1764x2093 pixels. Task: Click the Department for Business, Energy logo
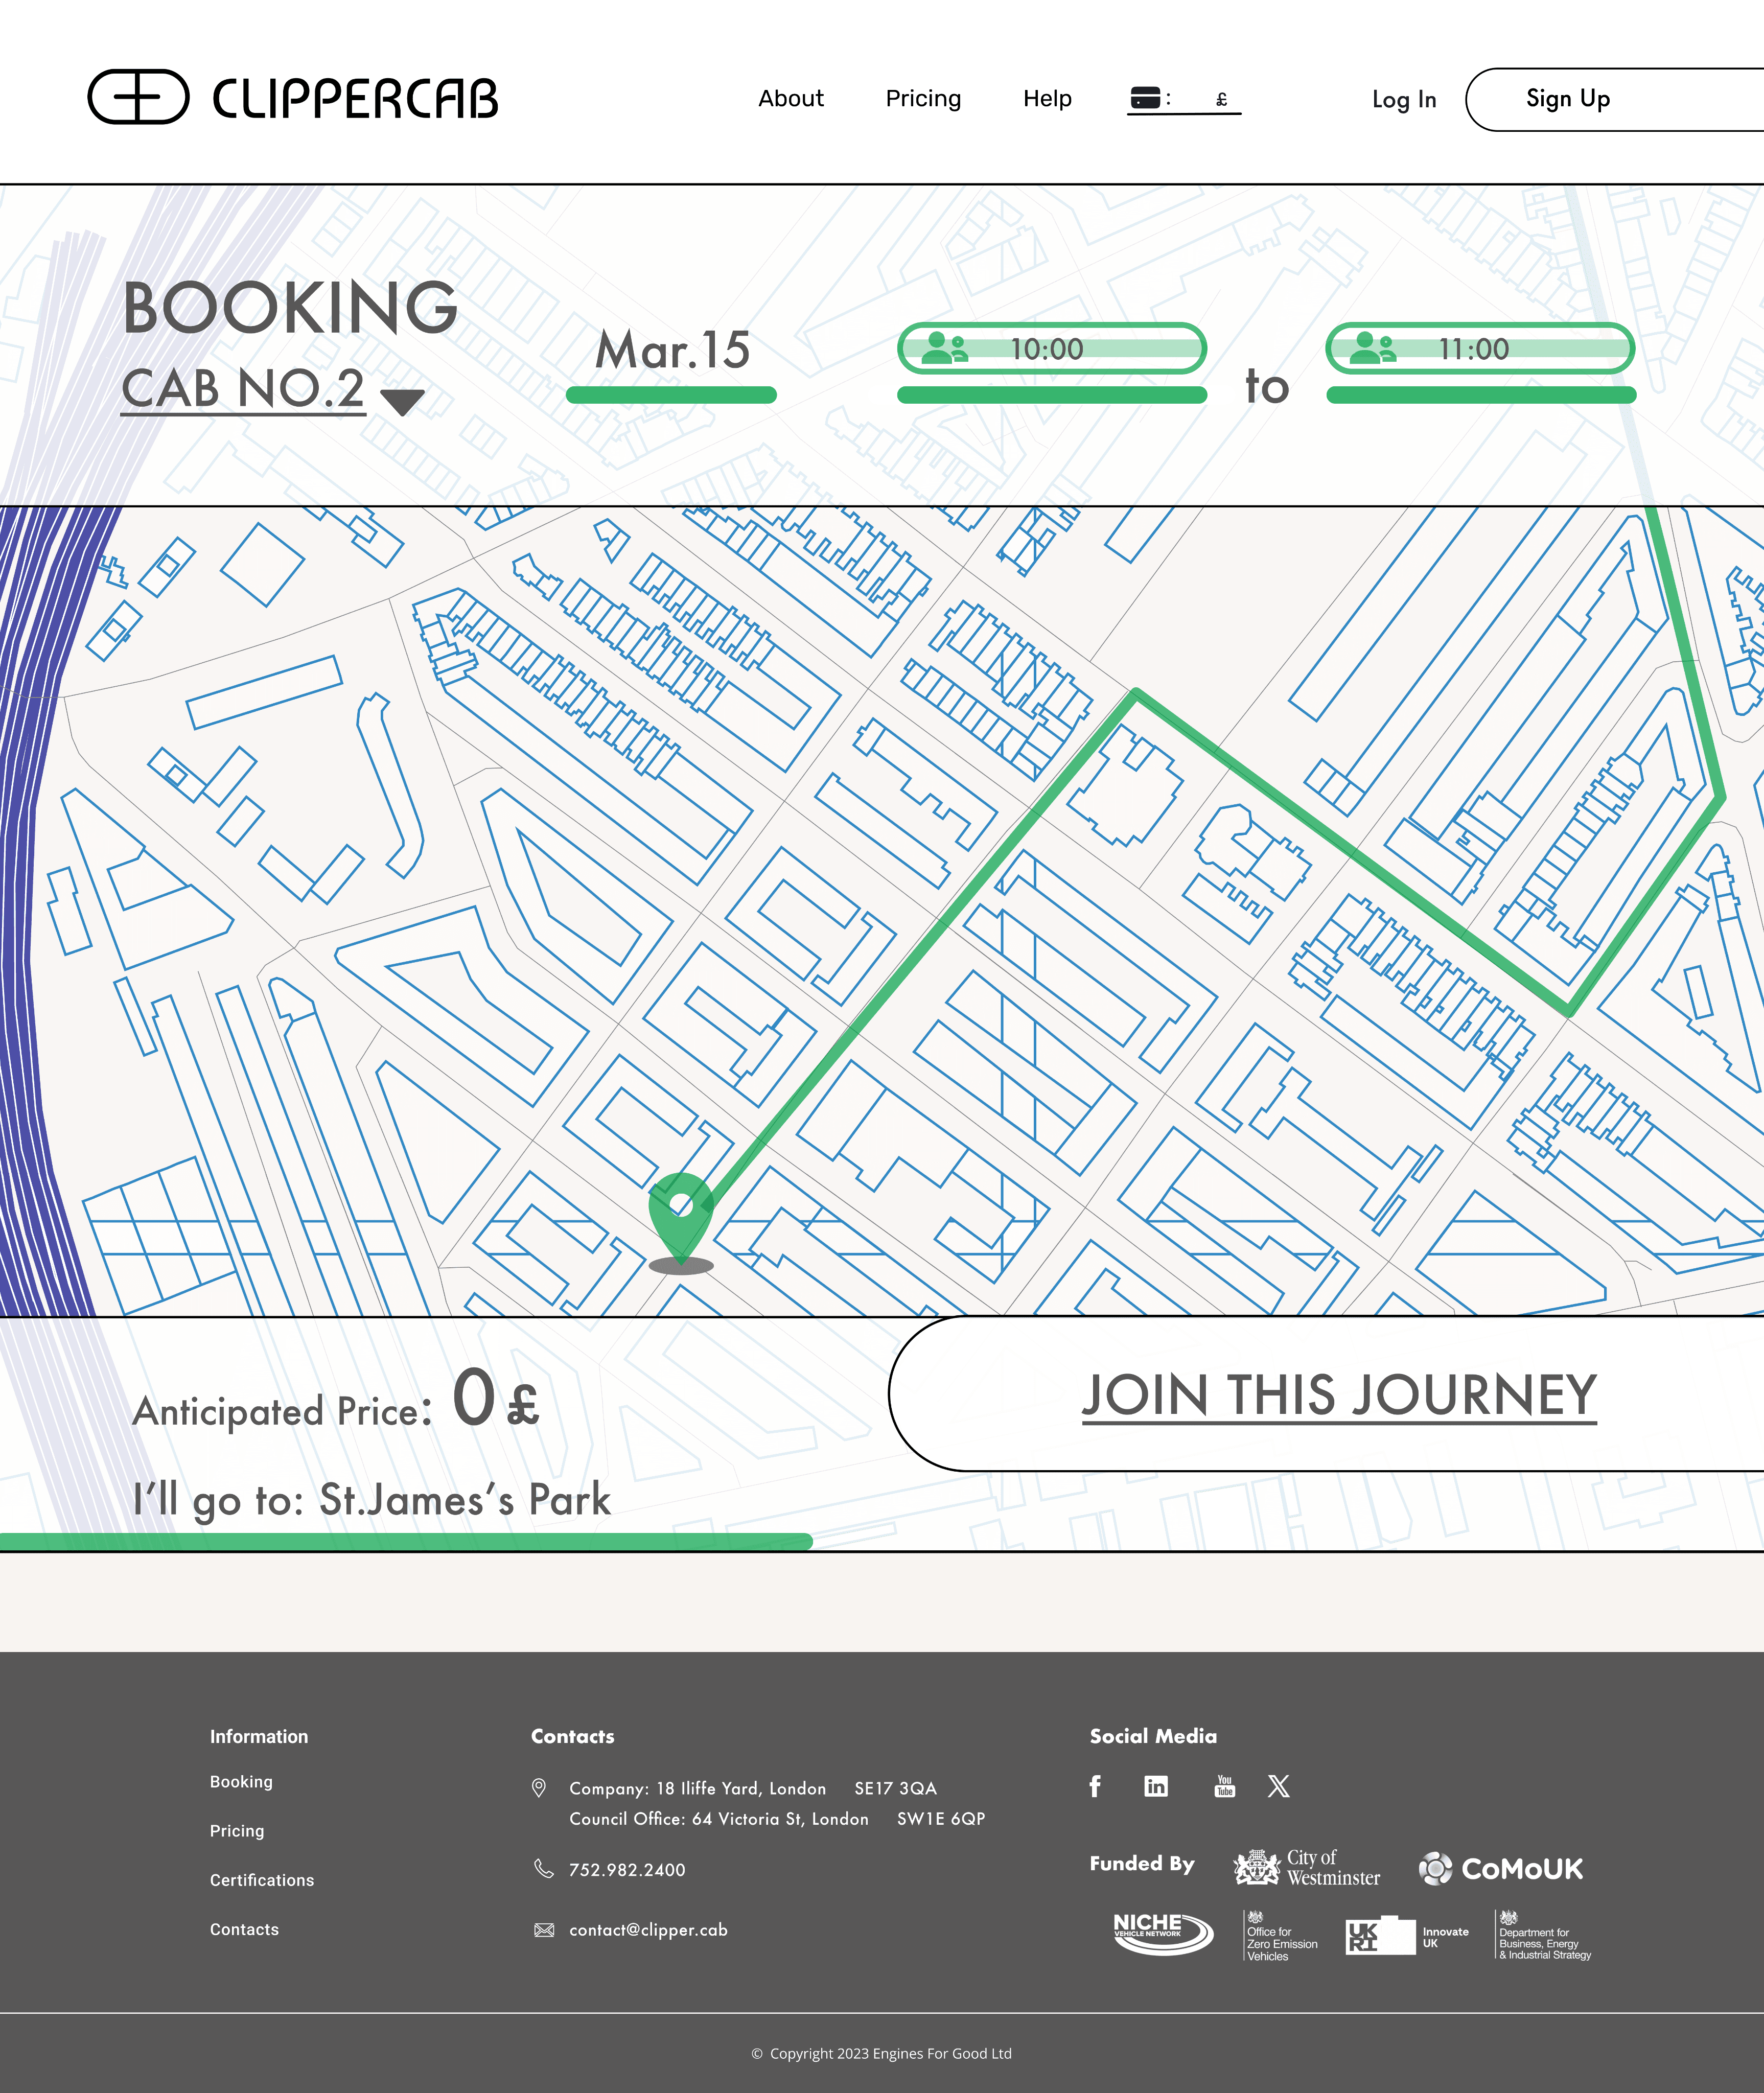1543,1934
